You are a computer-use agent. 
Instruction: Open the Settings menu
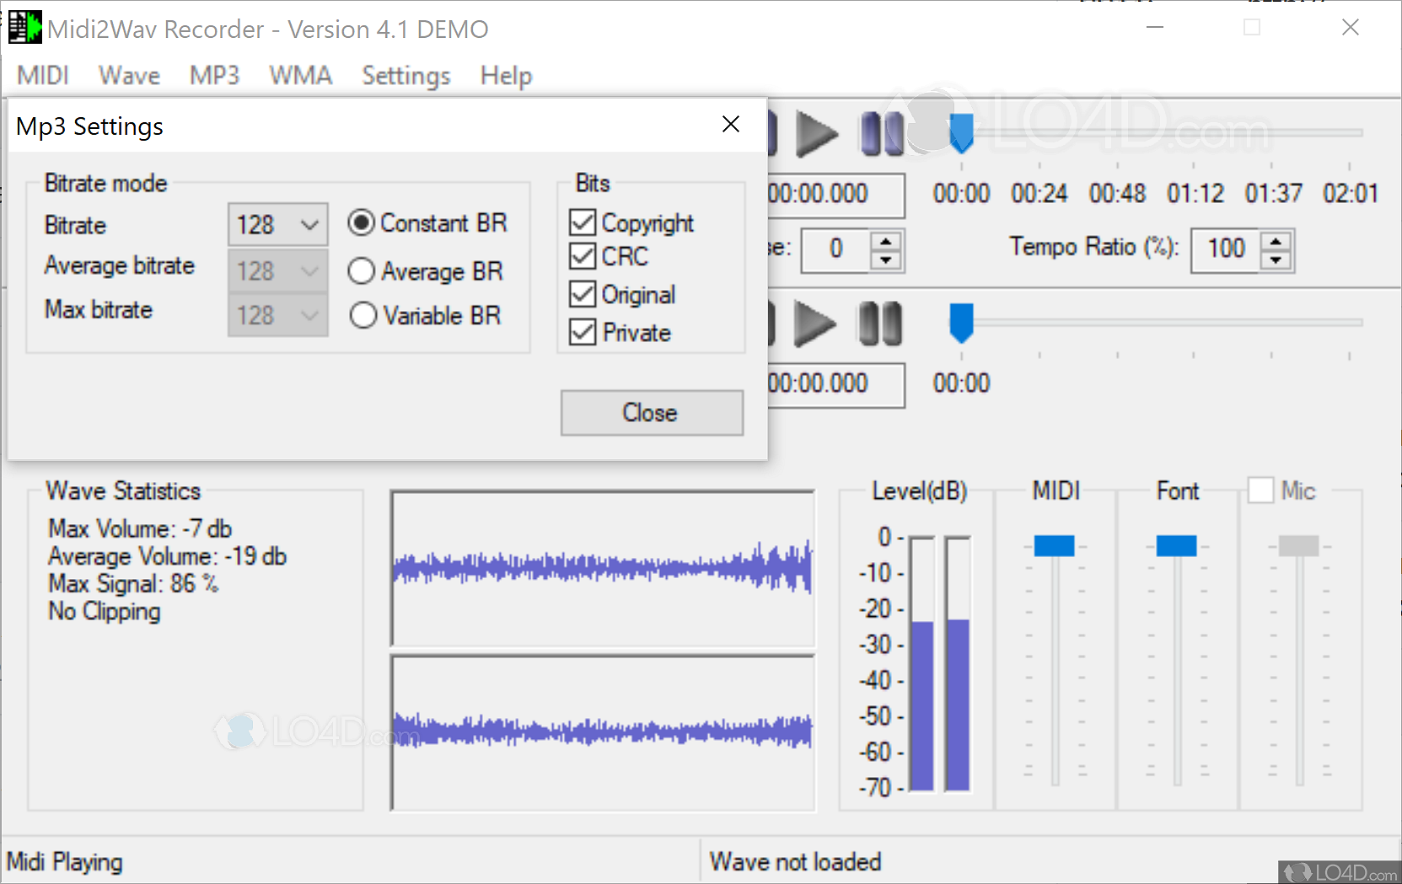tap(406, 76)
